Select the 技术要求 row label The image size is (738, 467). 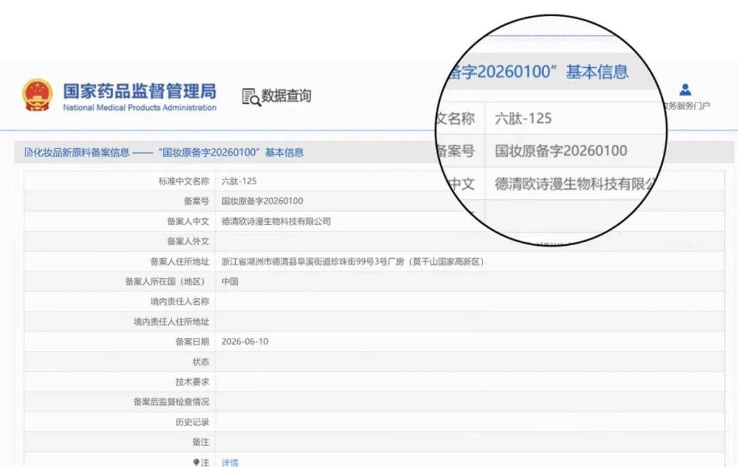tap(192, 382)
